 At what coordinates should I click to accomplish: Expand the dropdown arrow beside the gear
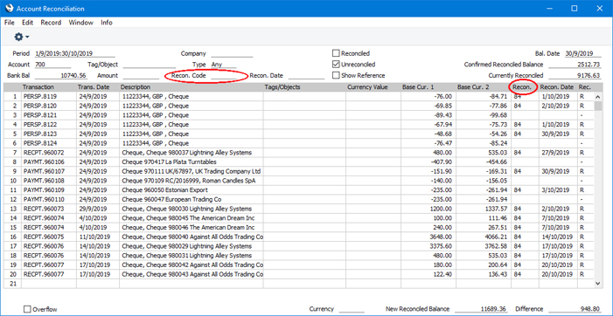point(27,37)
